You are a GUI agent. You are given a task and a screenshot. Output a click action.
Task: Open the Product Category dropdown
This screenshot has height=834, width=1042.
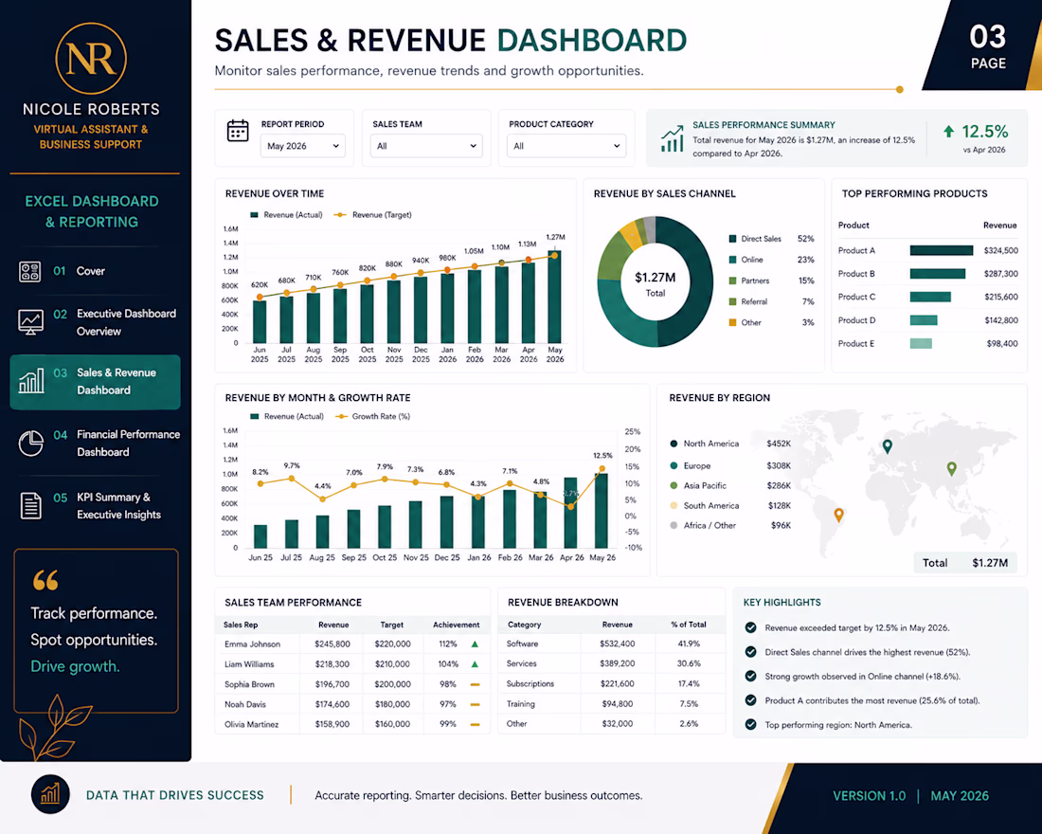[566, 146]
